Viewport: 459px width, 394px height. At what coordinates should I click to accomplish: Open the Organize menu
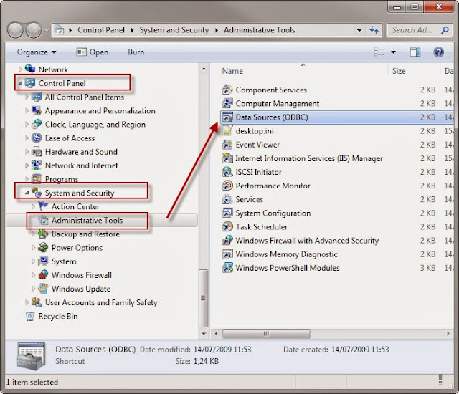(37, 52)
